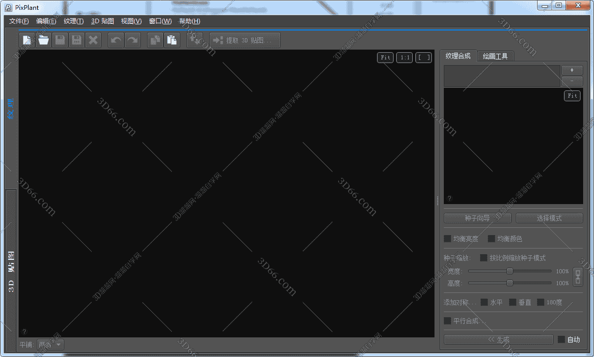Toggle the width-height chain link icon
594x357 pixels.
pyautogui.click(x=578, y=277)
